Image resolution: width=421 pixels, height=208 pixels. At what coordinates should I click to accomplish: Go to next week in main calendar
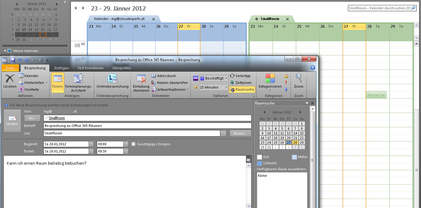83,8
